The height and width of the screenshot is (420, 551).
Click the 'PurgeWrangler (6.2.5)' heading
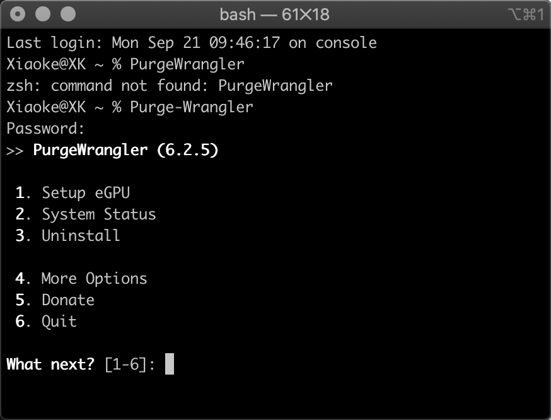pos(125,150)
